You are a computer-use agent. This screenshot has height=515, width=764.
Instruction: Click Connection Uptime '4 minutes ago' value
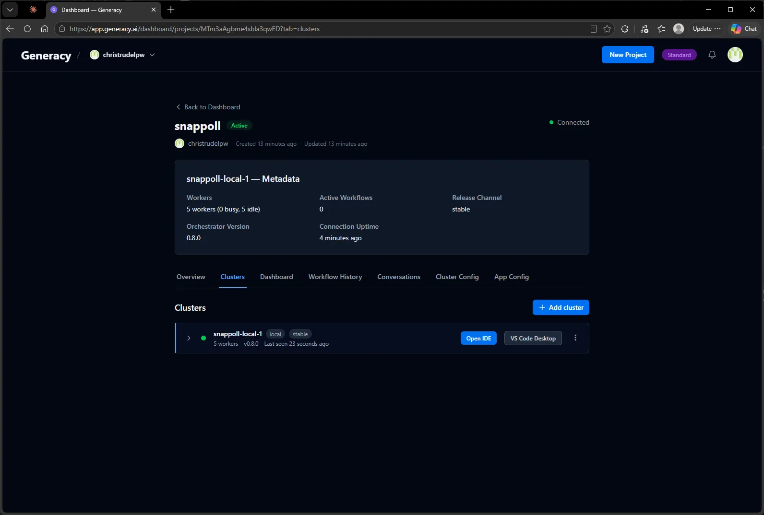point(340,238)
